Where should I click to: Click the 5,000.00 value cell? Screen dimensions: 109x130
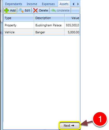pos(72,32)
